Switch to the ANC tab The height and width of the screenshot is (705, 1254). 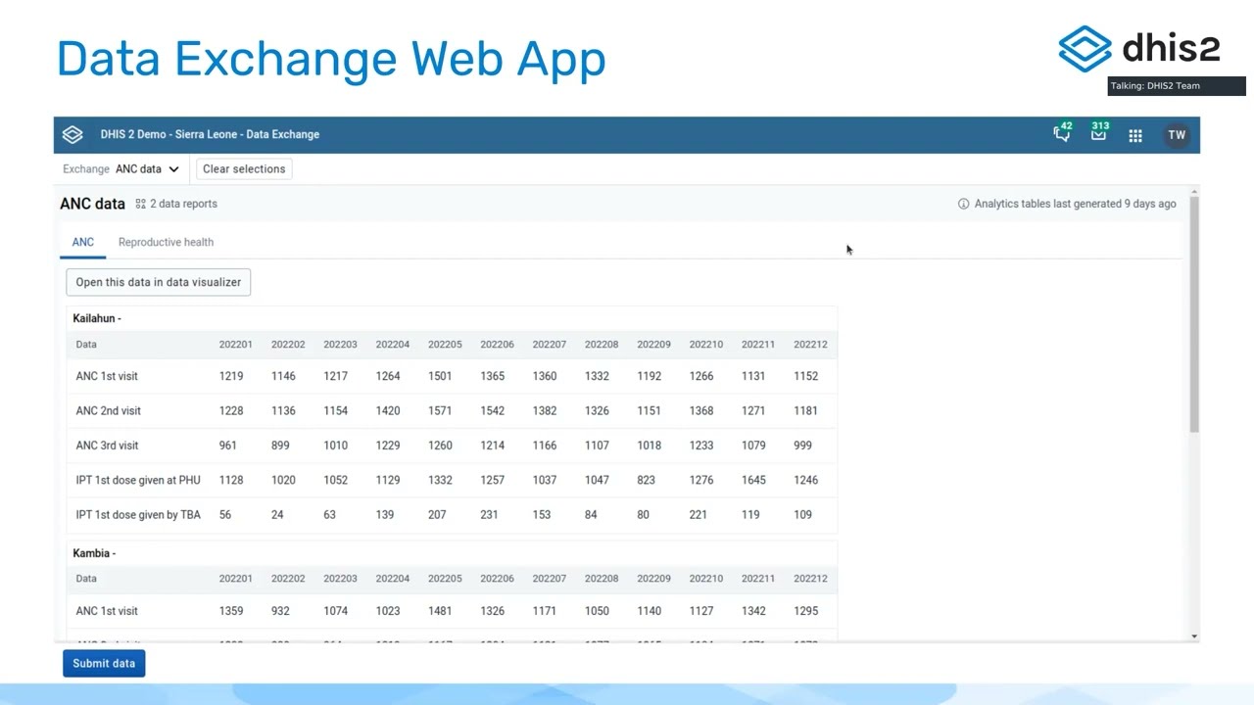point(83,242)
